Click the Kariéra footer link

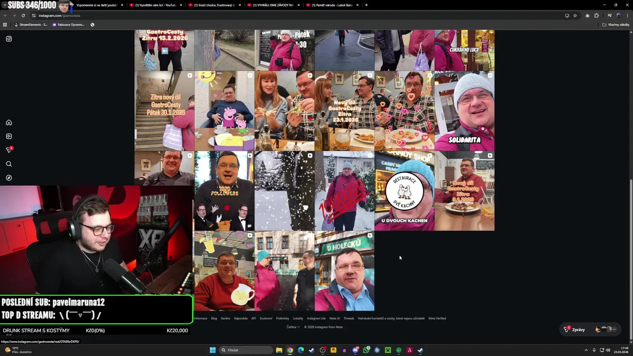226,318
